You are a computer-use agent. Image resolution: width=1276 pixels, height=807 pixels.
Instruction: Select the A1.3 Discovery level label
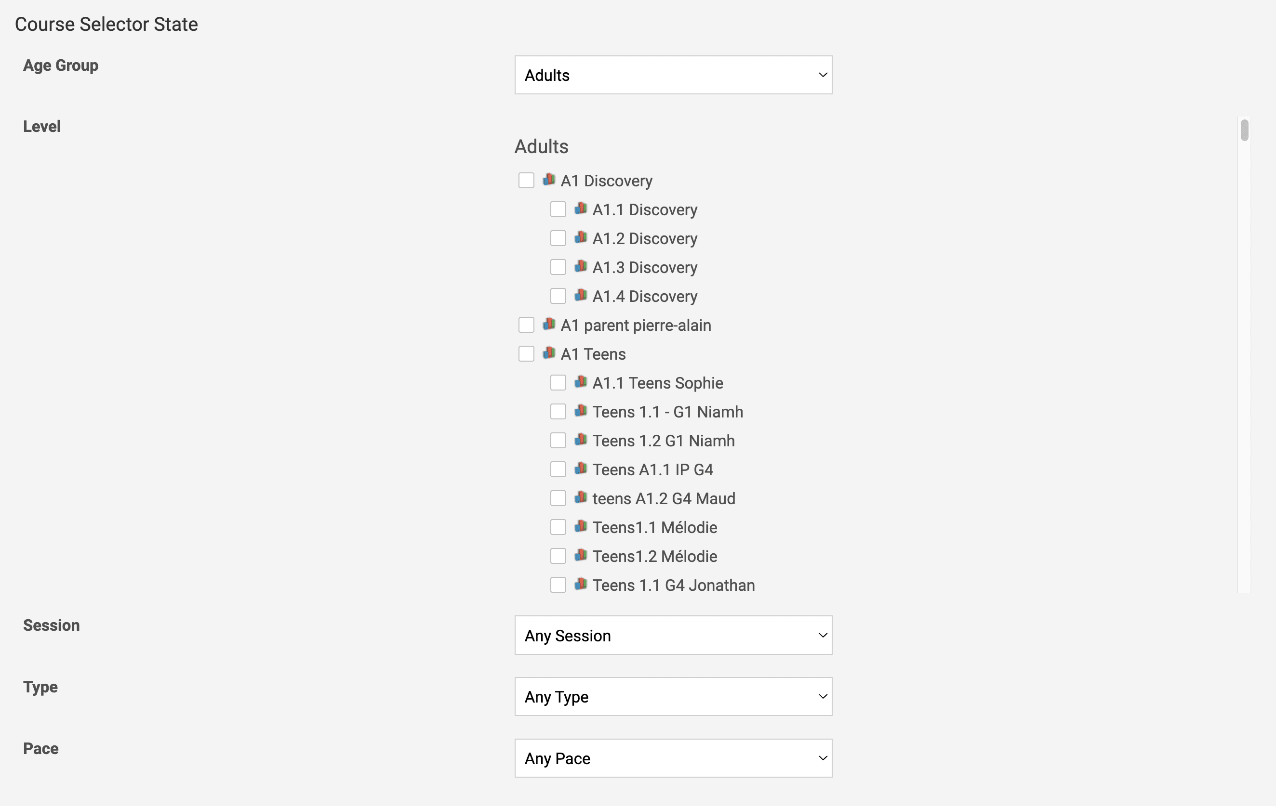pos(644,267)
